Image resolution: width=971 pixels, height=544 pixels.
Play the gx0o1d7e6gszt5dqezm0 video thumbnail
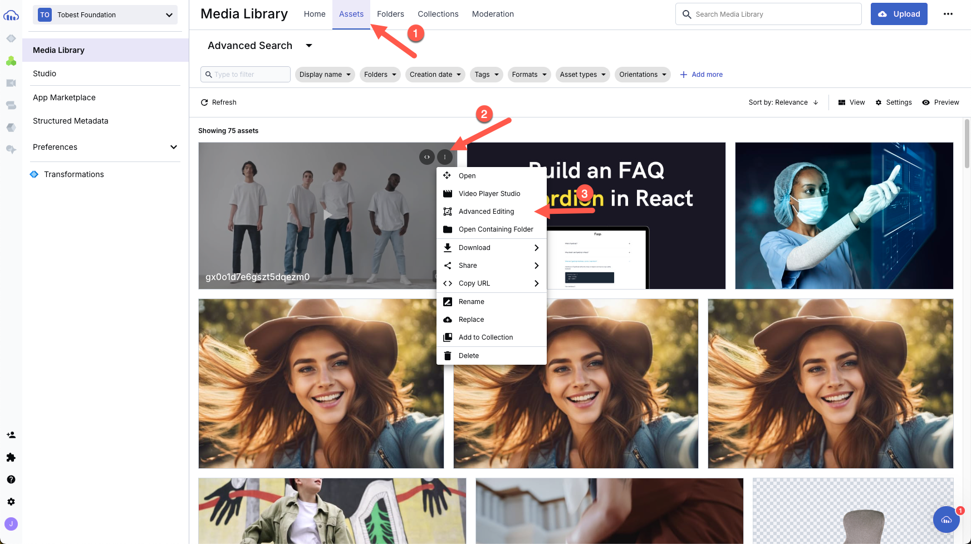327,215
